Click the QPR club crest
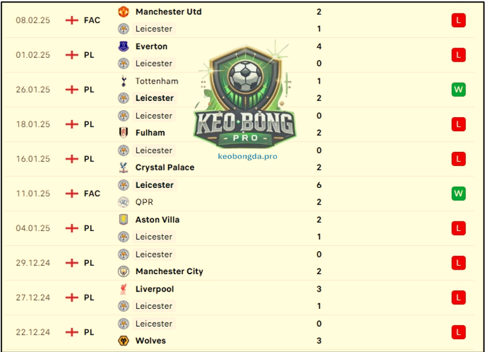The width and height of the screenshot is (486, 352). [x=124, y=202]
